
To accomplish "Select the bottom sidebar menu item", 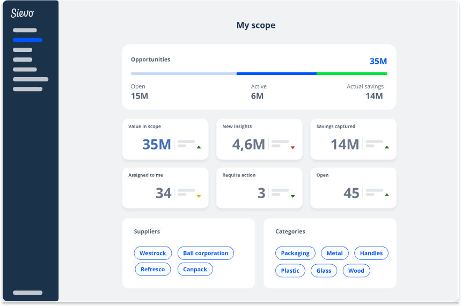I will 27,293.
